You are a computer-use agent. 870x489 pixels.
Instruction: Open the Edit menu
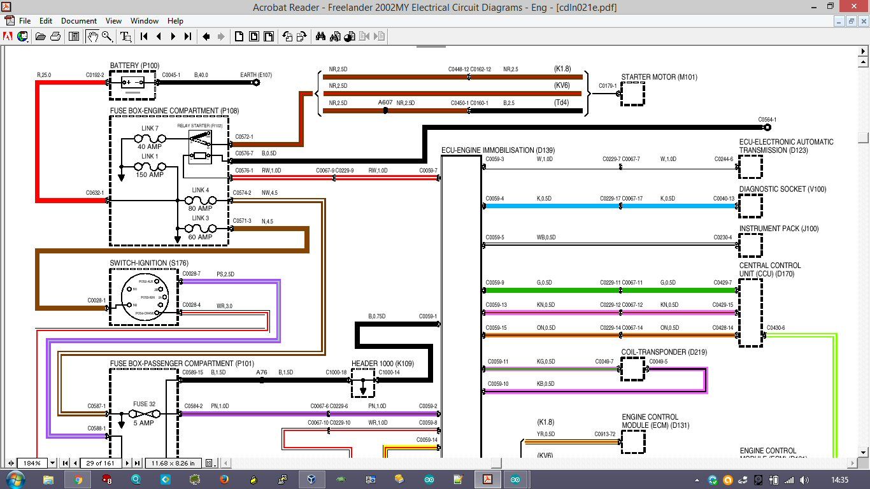46,21
